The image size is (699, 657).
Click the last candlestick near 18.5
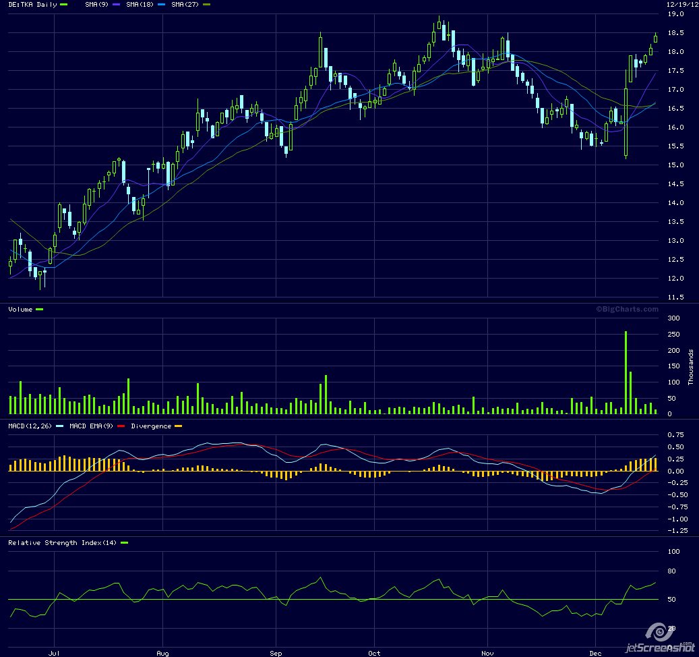pos(656,38)
